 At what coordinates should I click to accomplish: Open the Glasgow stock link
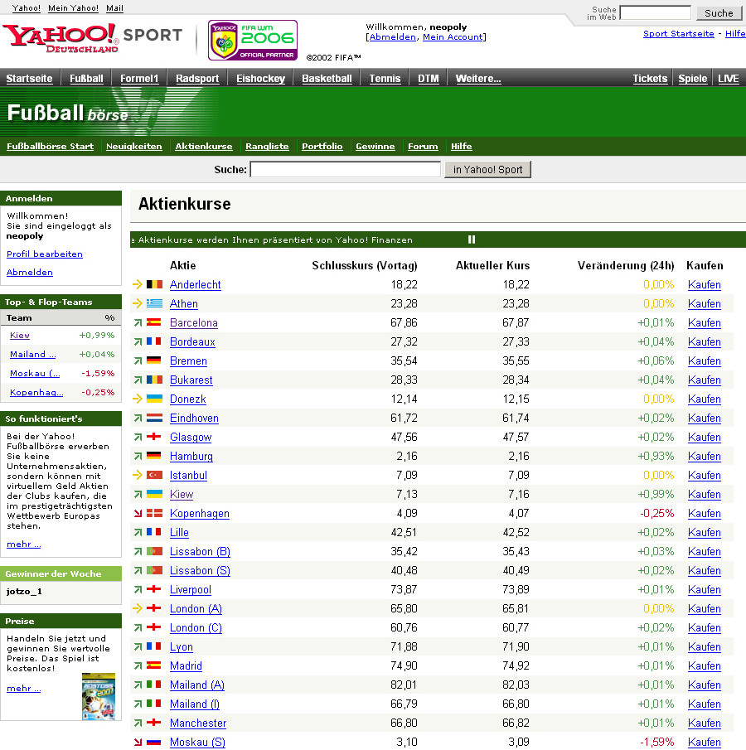point(191,438)
